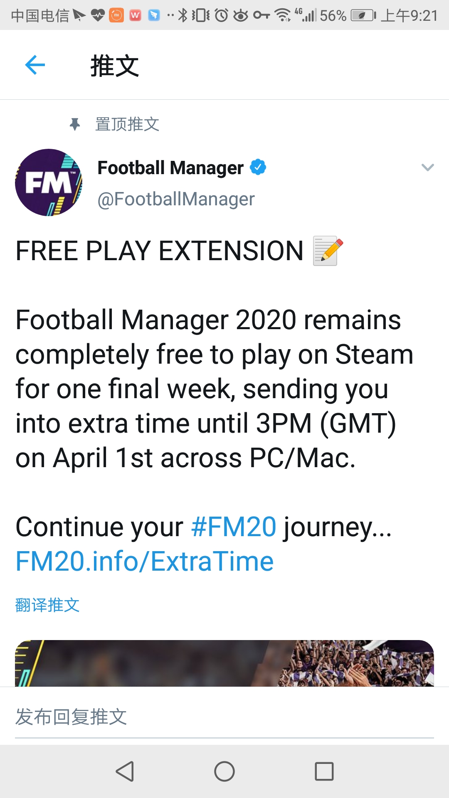The width and height of the screenshot is (449, 798).
Task: Select the Football Manager display name
Action: (170, 167)
